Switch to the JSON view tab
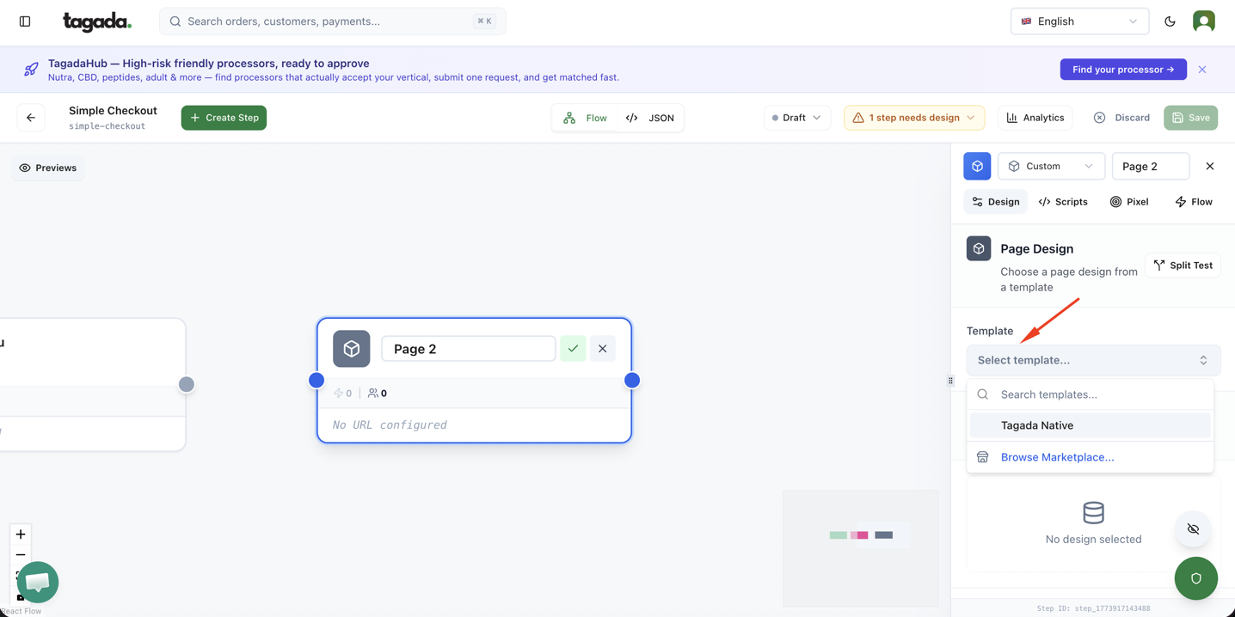Screen dimensions: 1235x617 [x=650, y=118]
